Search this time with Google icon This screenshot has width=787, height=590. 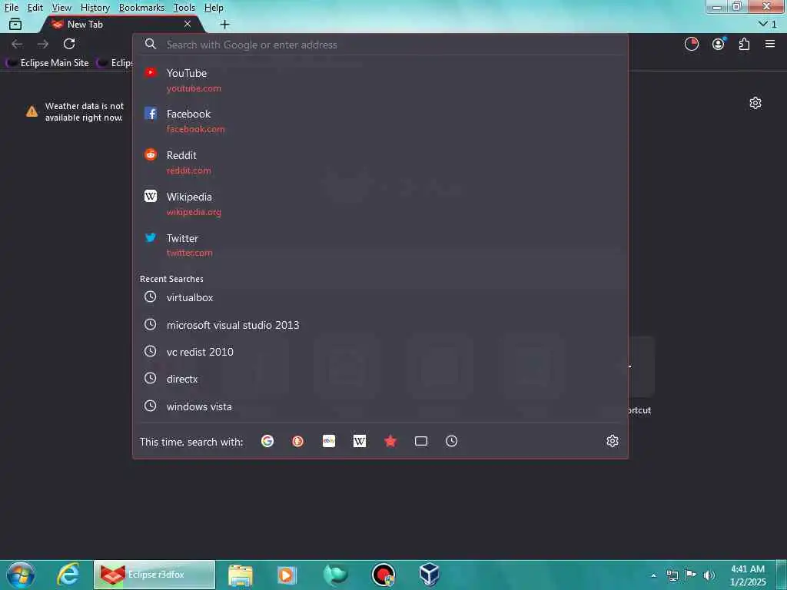[x=267, y=441]
